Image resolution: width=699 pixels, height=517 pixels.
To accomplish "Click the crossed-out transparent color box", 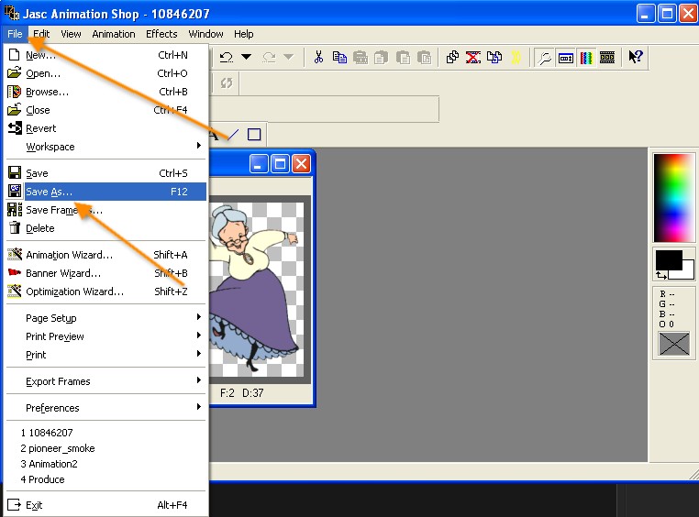I will click(673, 344).
